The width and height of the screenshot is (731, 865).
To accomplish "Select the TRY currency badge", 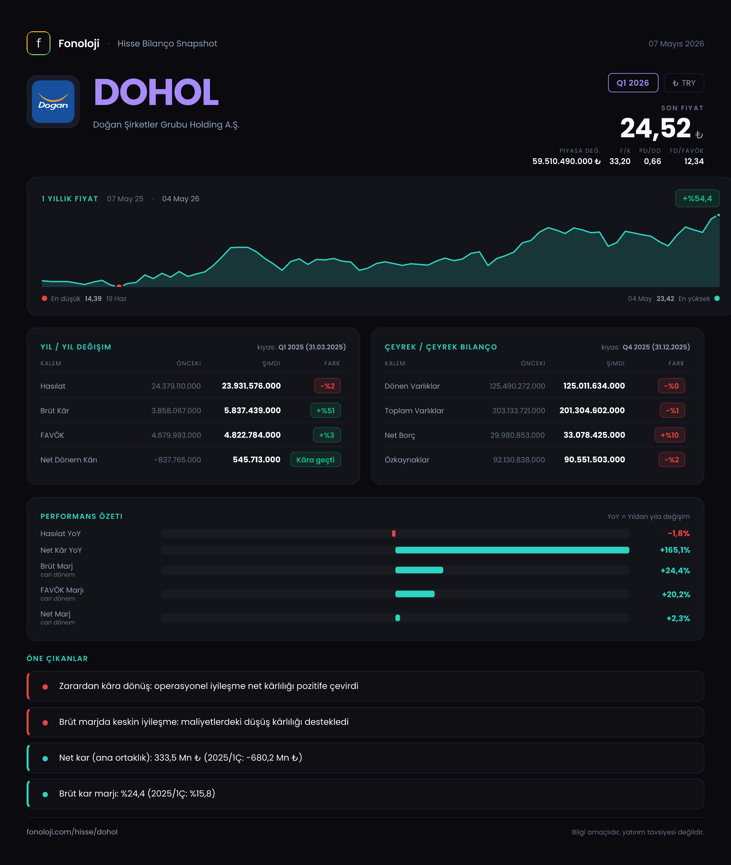I will click(x=684, y=83).
